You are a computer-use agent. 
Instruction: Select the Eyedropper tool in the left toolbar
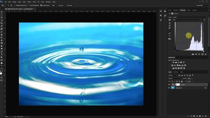2,26
